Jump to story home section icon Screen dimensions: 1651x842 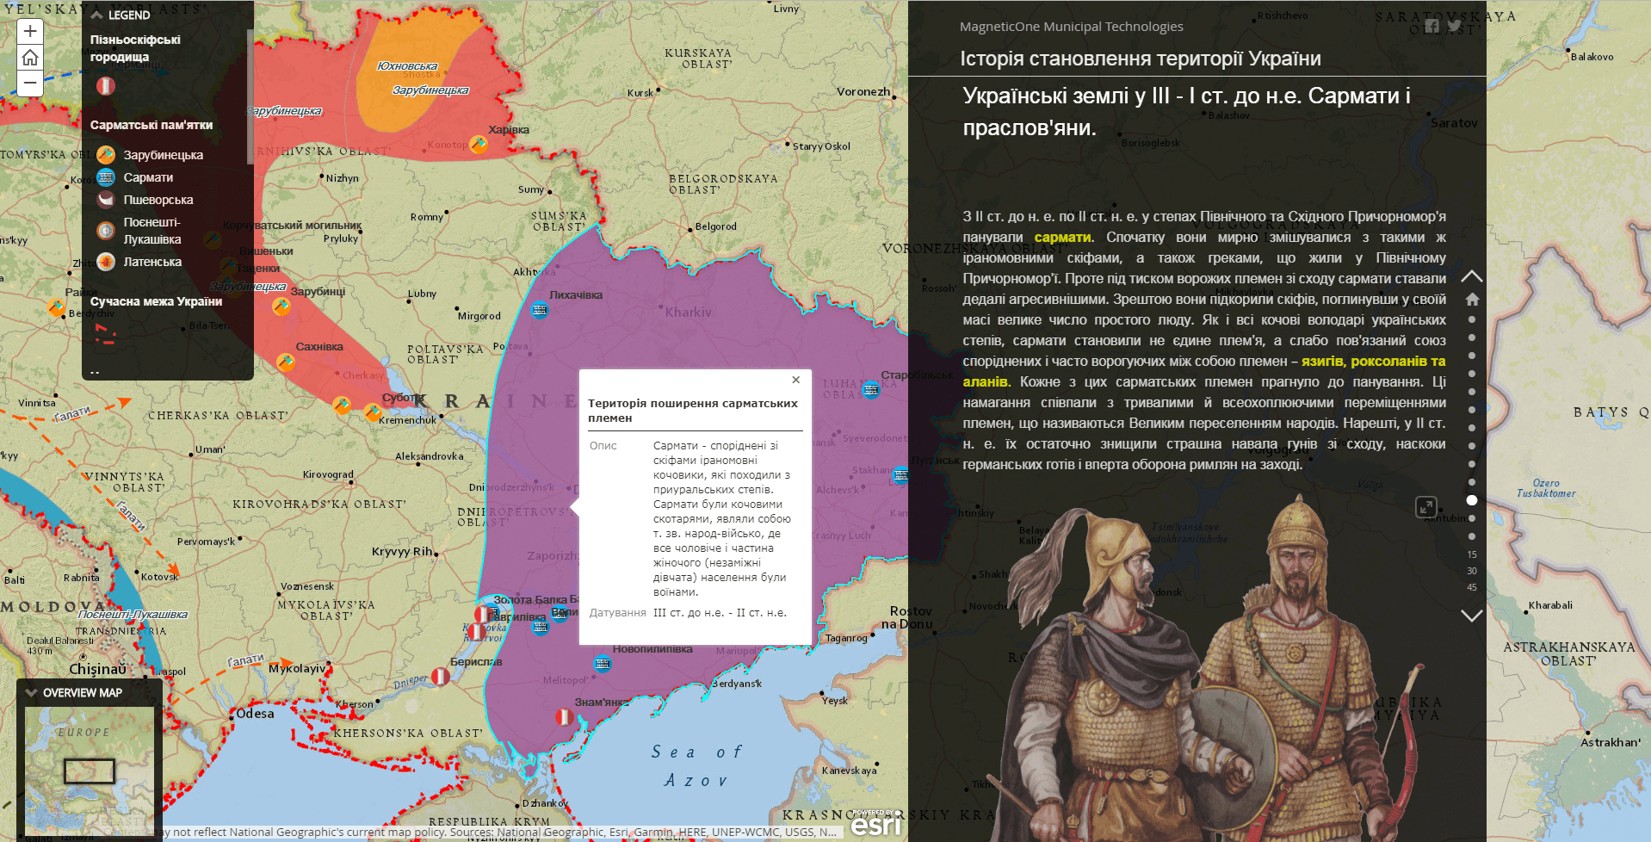coord(1472,299)
